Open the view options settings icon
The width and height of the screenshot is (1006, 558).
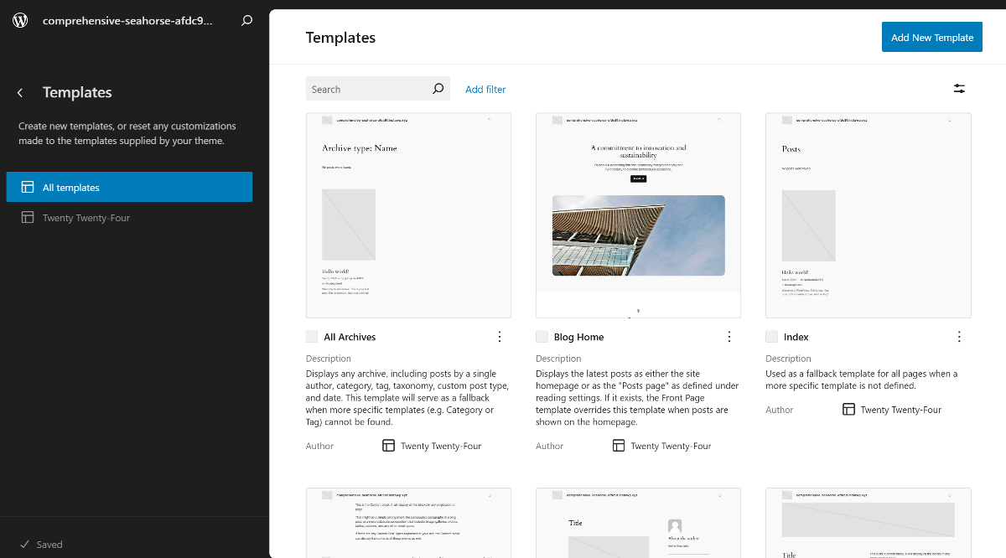pyautogui.click(x=959, y=89)
